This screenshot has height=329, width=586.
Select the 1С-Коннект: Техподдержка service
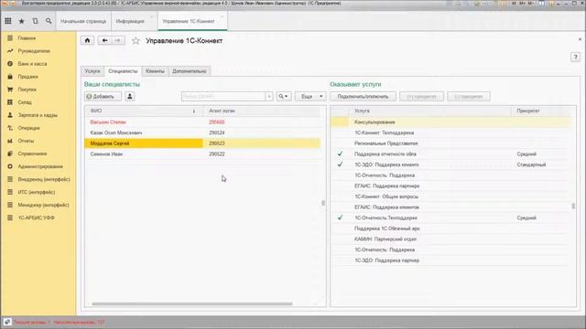tap(385, 133)
